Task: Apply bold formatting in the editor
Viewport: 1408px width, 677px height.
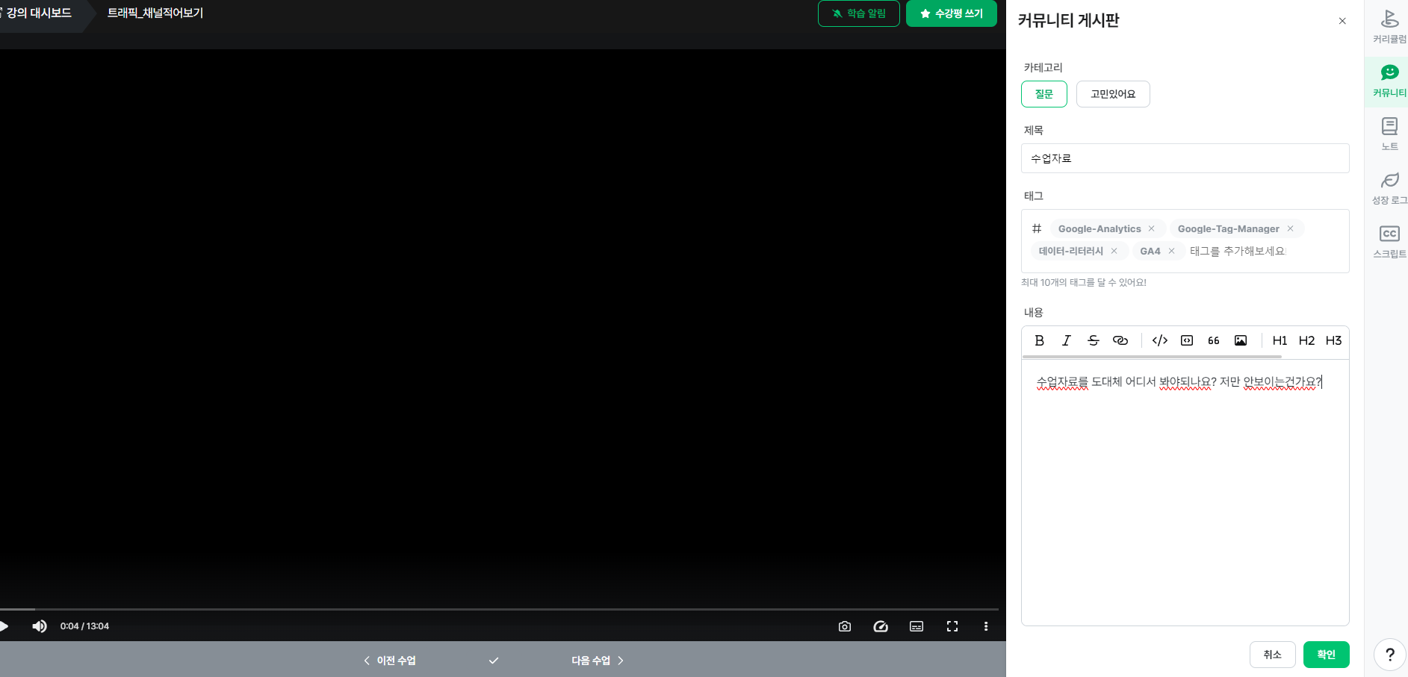Action: tap(1039, 340)
